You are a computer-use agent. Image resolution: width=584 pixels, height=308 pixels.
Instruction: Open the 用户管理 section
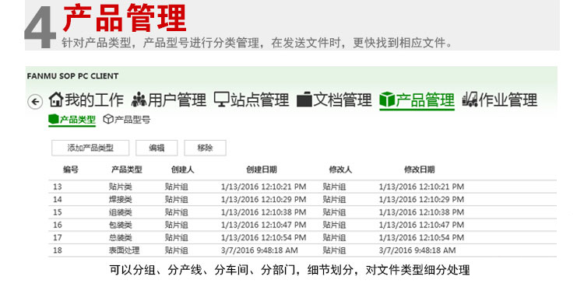pyautogui.click(x=169, y=100)
